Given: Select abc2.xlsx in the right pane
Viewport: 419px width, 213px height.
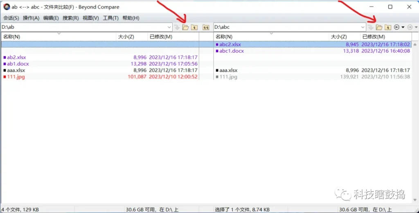Looking at the screenshot, I should 230,45.
